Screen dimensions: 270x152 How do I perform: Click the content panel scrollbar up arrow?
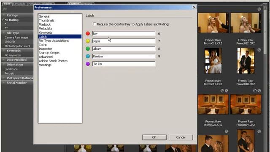(265, 8)
